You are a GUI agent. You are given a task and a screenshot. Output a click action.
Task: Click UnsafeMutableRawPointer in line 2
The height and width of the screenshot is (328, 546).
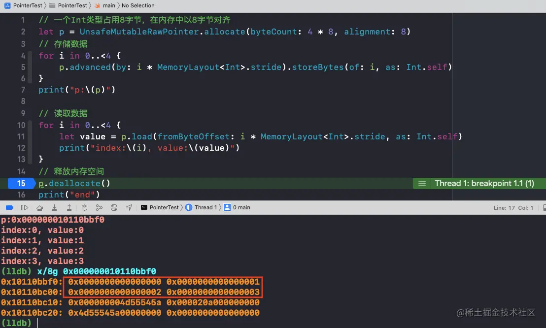click(x=139, y=32)
